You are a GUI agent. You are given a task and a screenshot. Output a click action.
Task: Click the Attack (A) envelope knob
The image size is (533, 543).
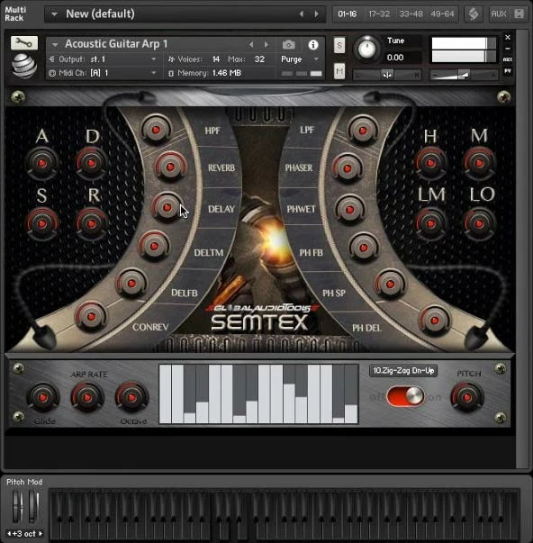click(x=42, y=163)
